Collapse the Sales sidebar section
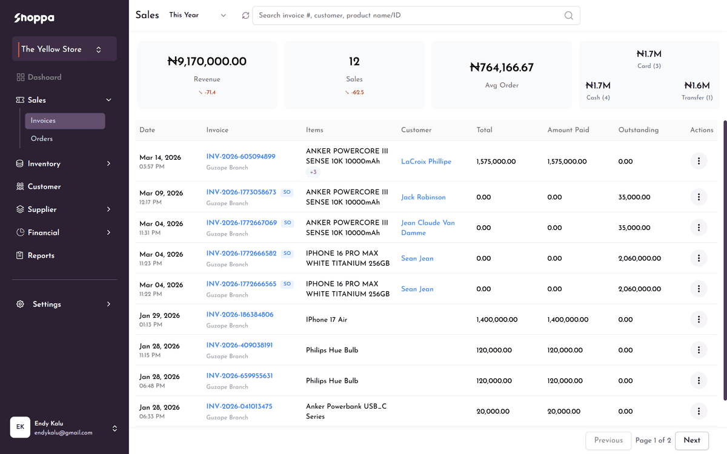 (x=108, y=99)
